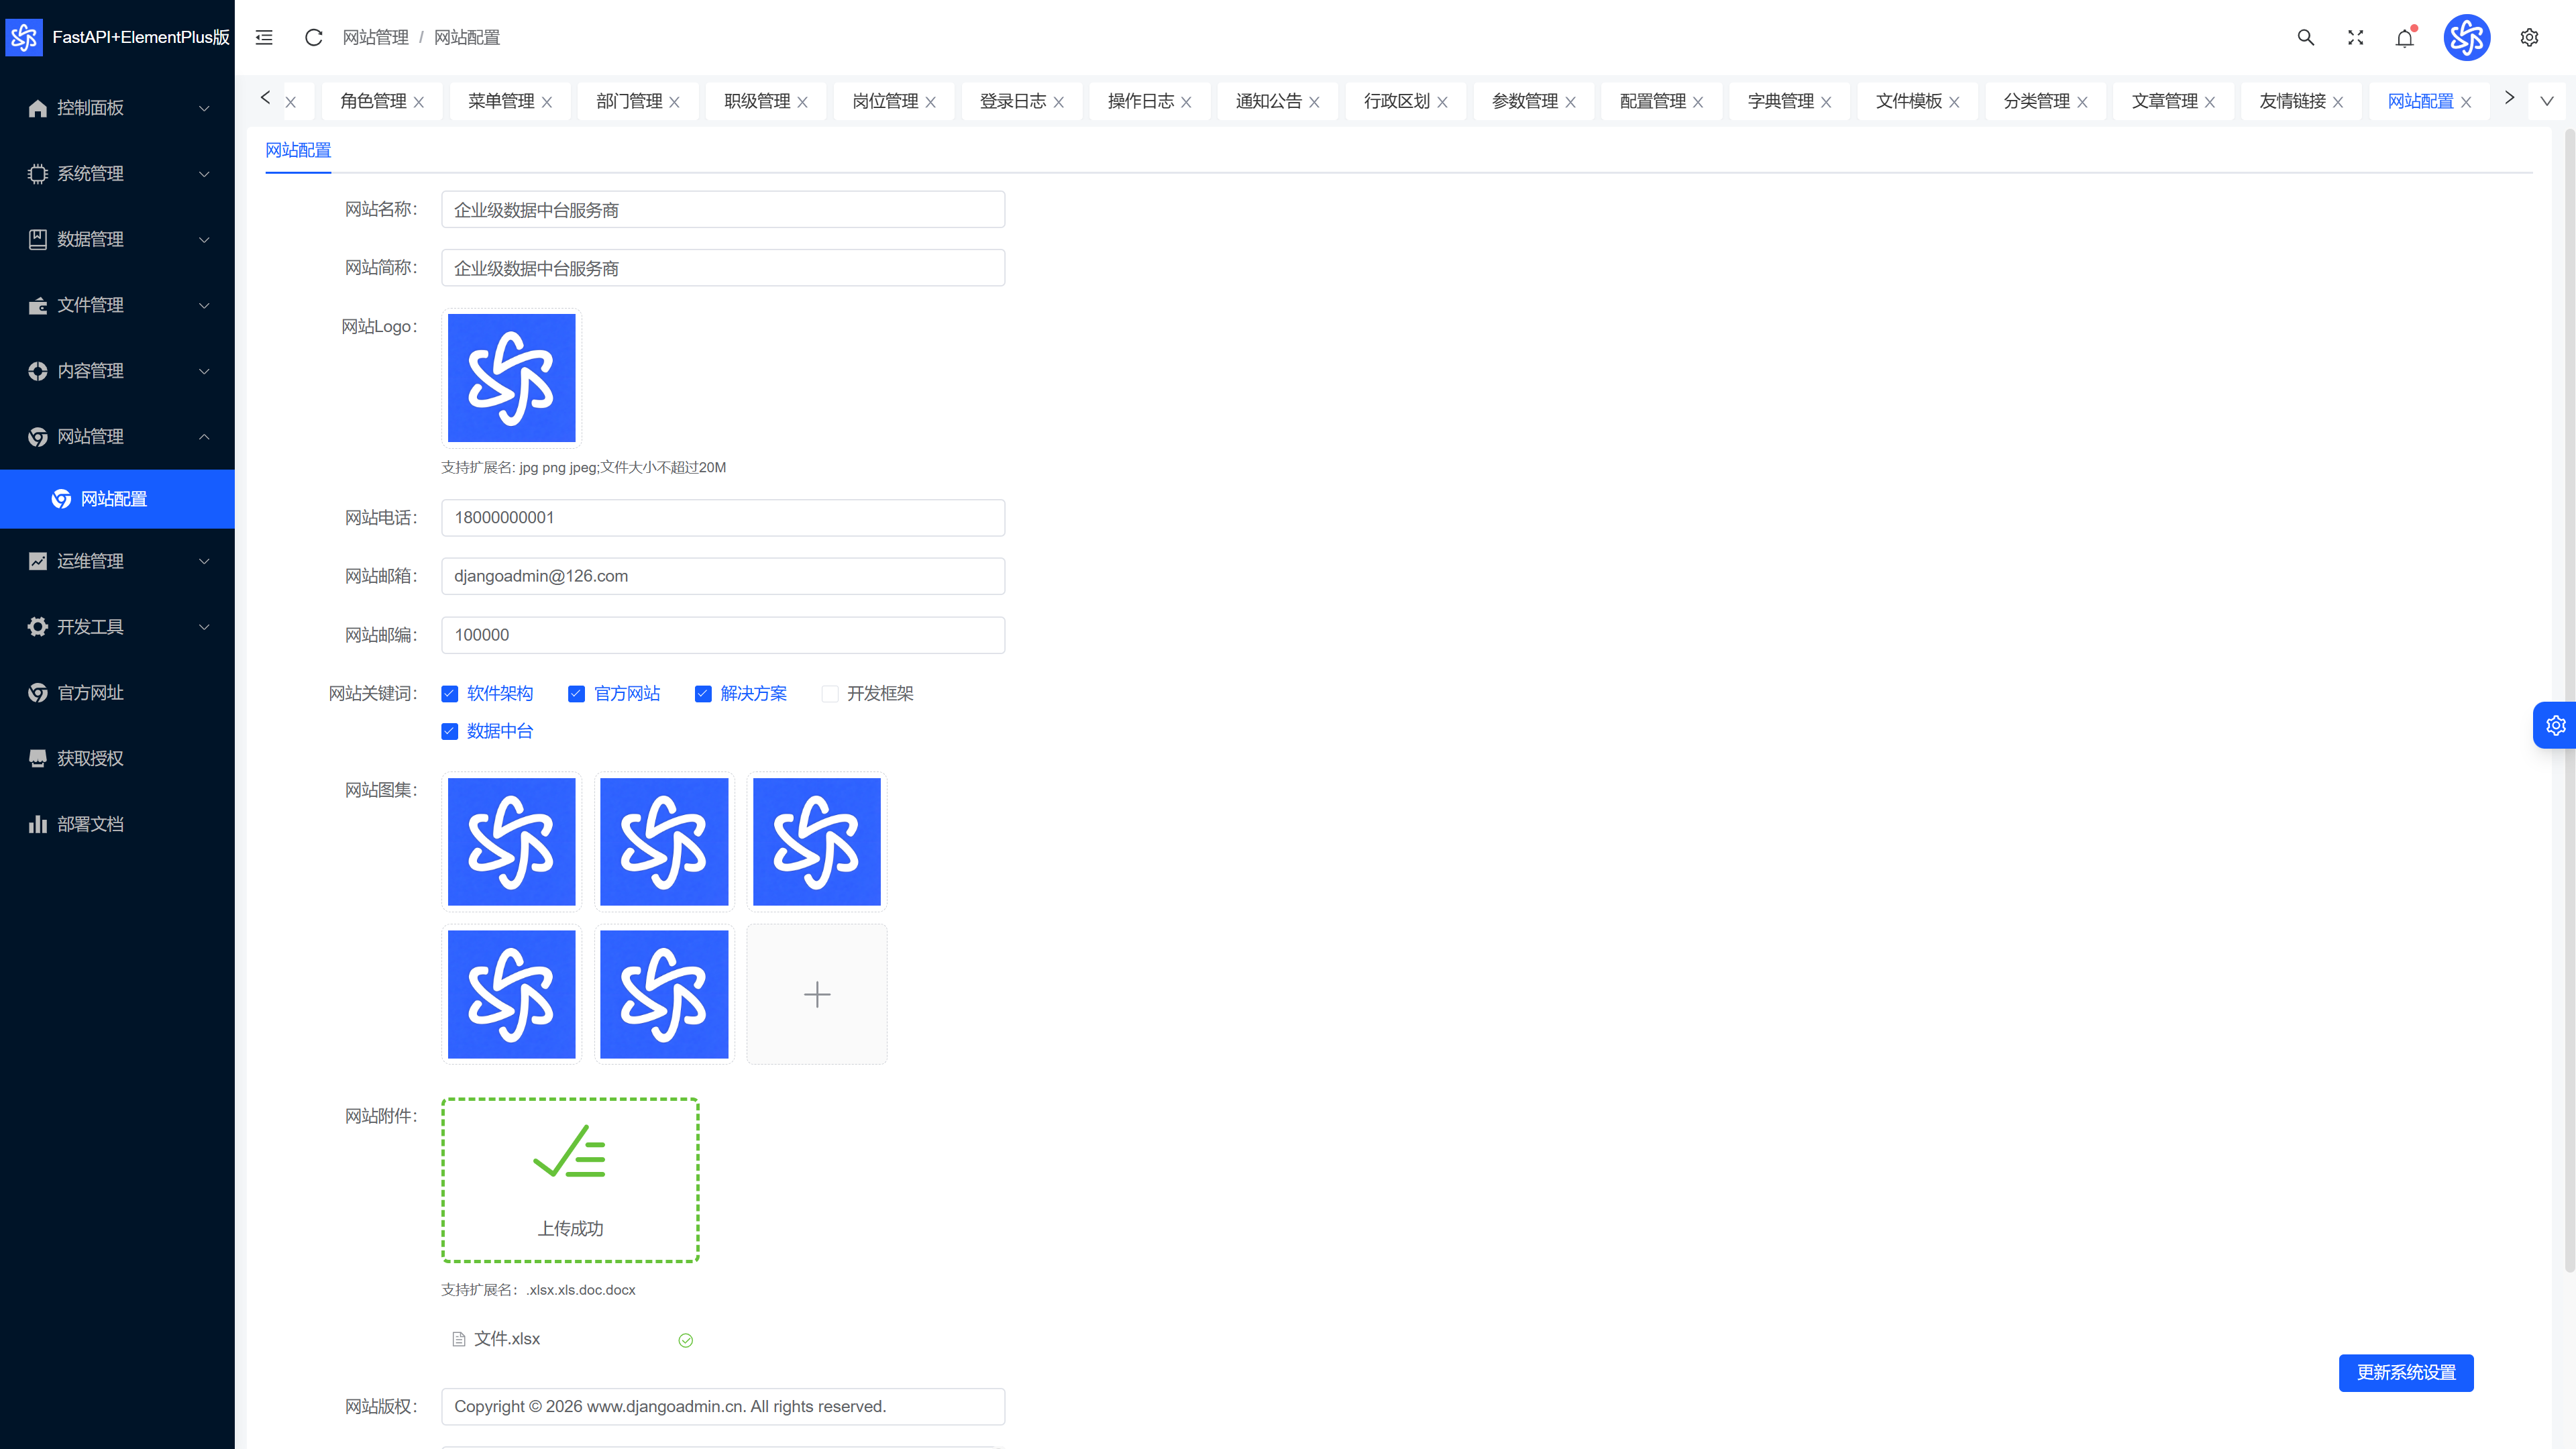This screenshot has height=1449, width=2576.
Task: Open the floating blue settings gear panel
Action: pos(2555,725)
